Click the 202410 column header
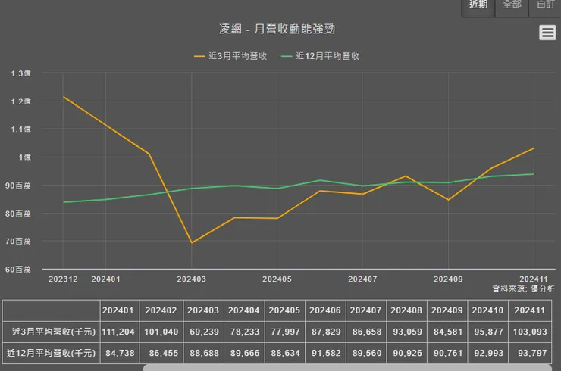561x371 pixels. tap(487, 310)
